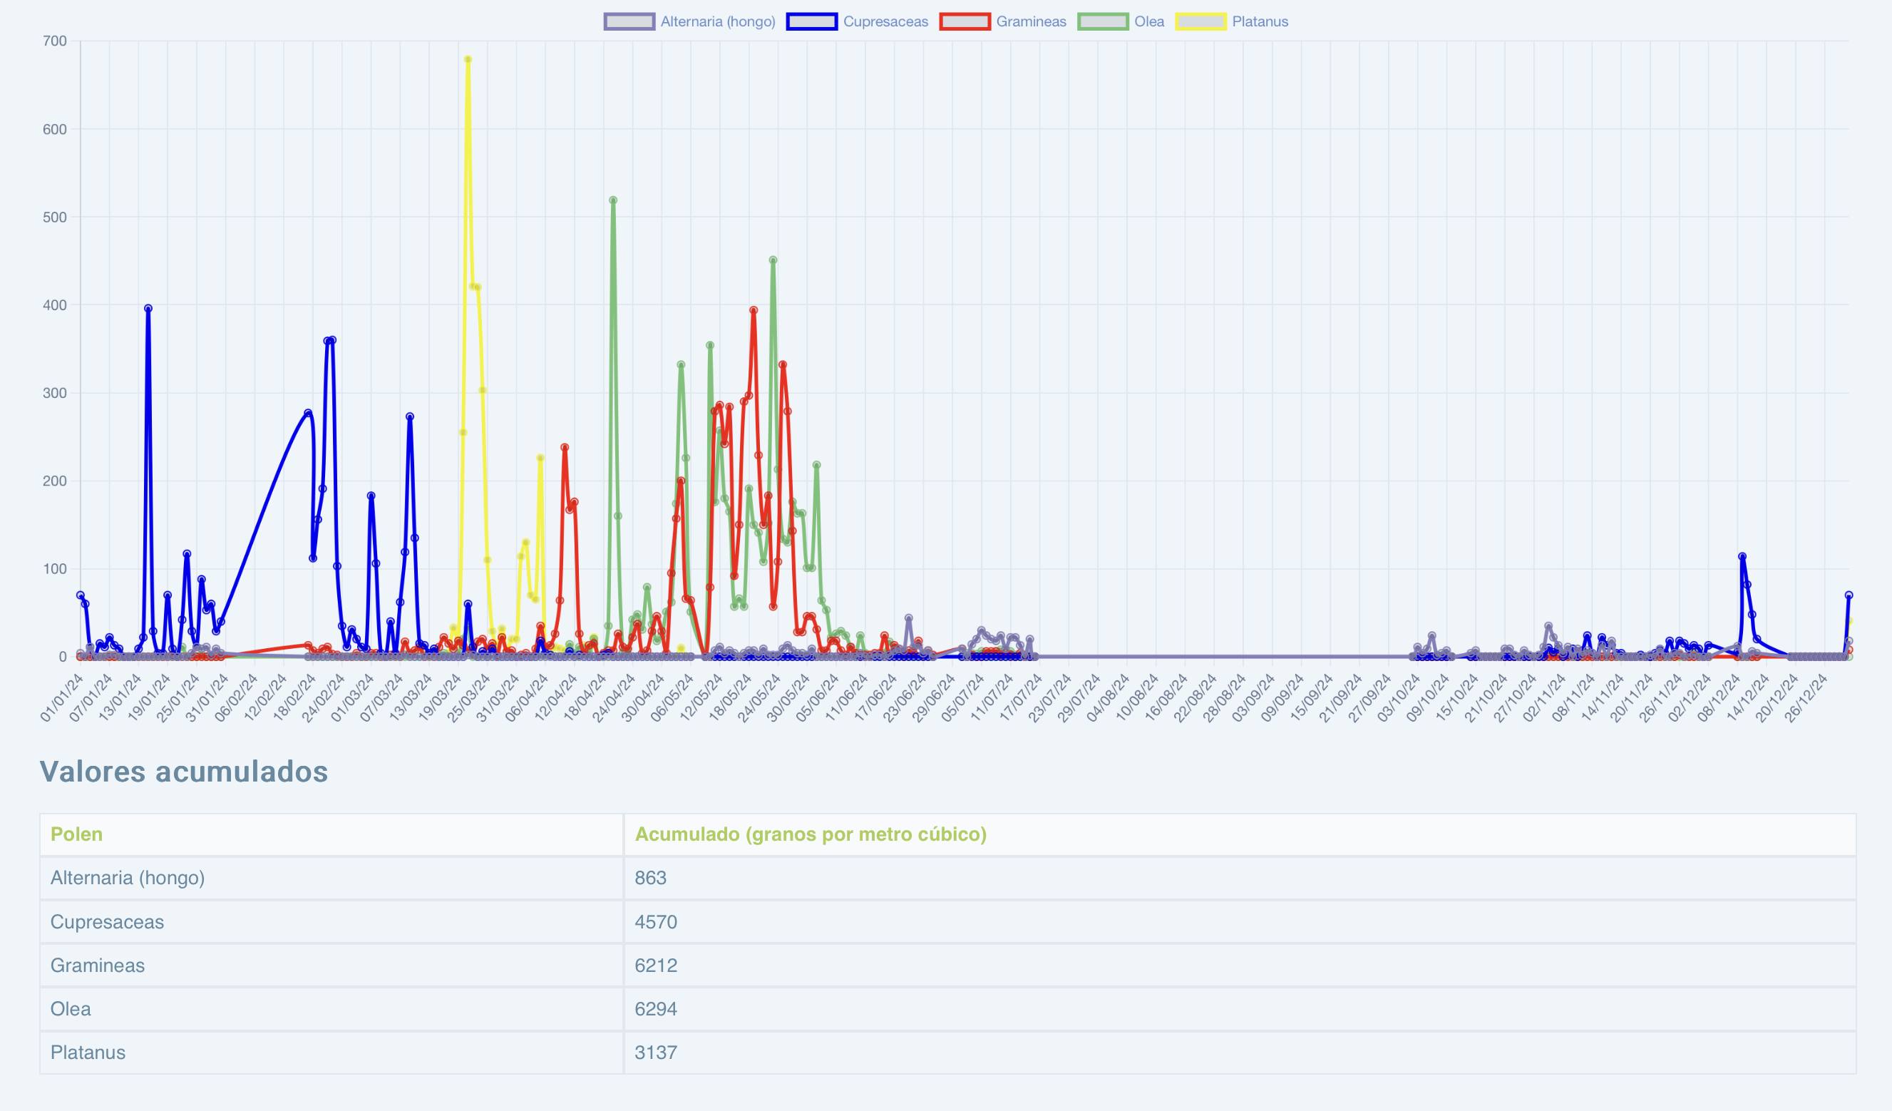This screenshot has width=1892, height=1111.
Task: Click the Olea green legend box
Action: 1103,22
